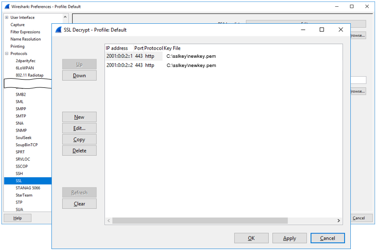Select SoulSeek protocol in tree

point(24,138)
